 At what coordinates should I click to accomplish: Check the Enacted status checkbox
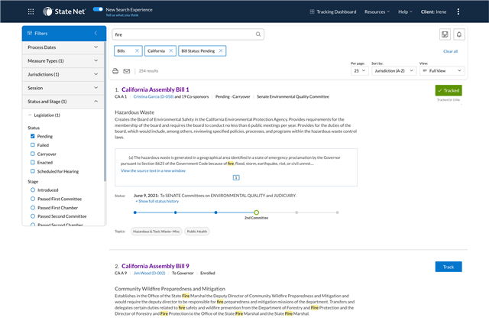32,162
